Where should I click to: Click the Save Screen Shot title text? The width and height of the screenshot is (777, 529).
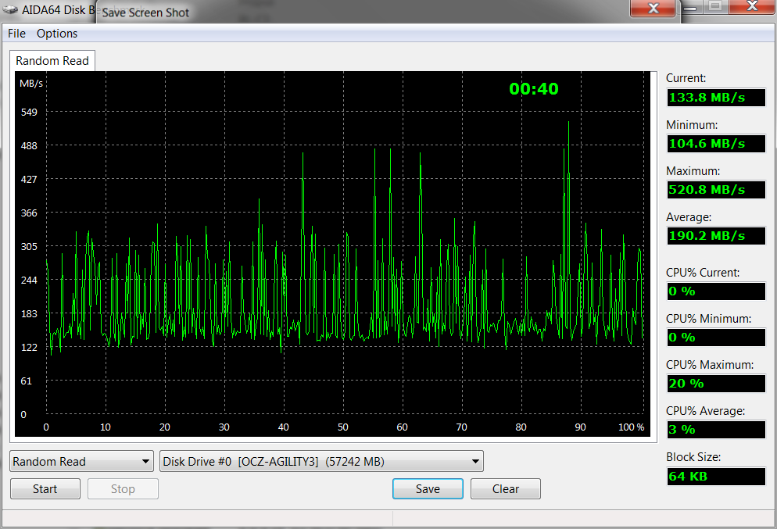point(145,13)
